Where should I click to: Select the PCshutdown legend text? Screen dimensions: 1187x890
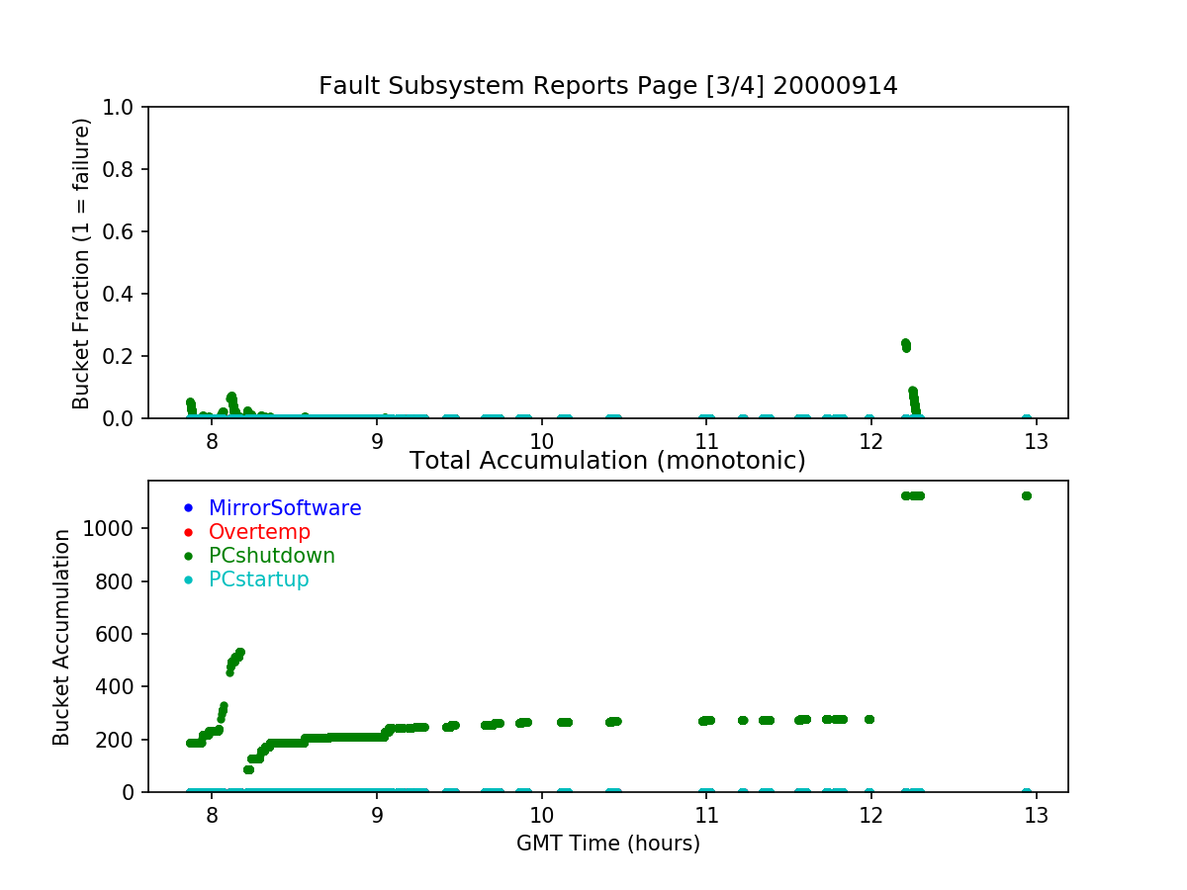272,556
